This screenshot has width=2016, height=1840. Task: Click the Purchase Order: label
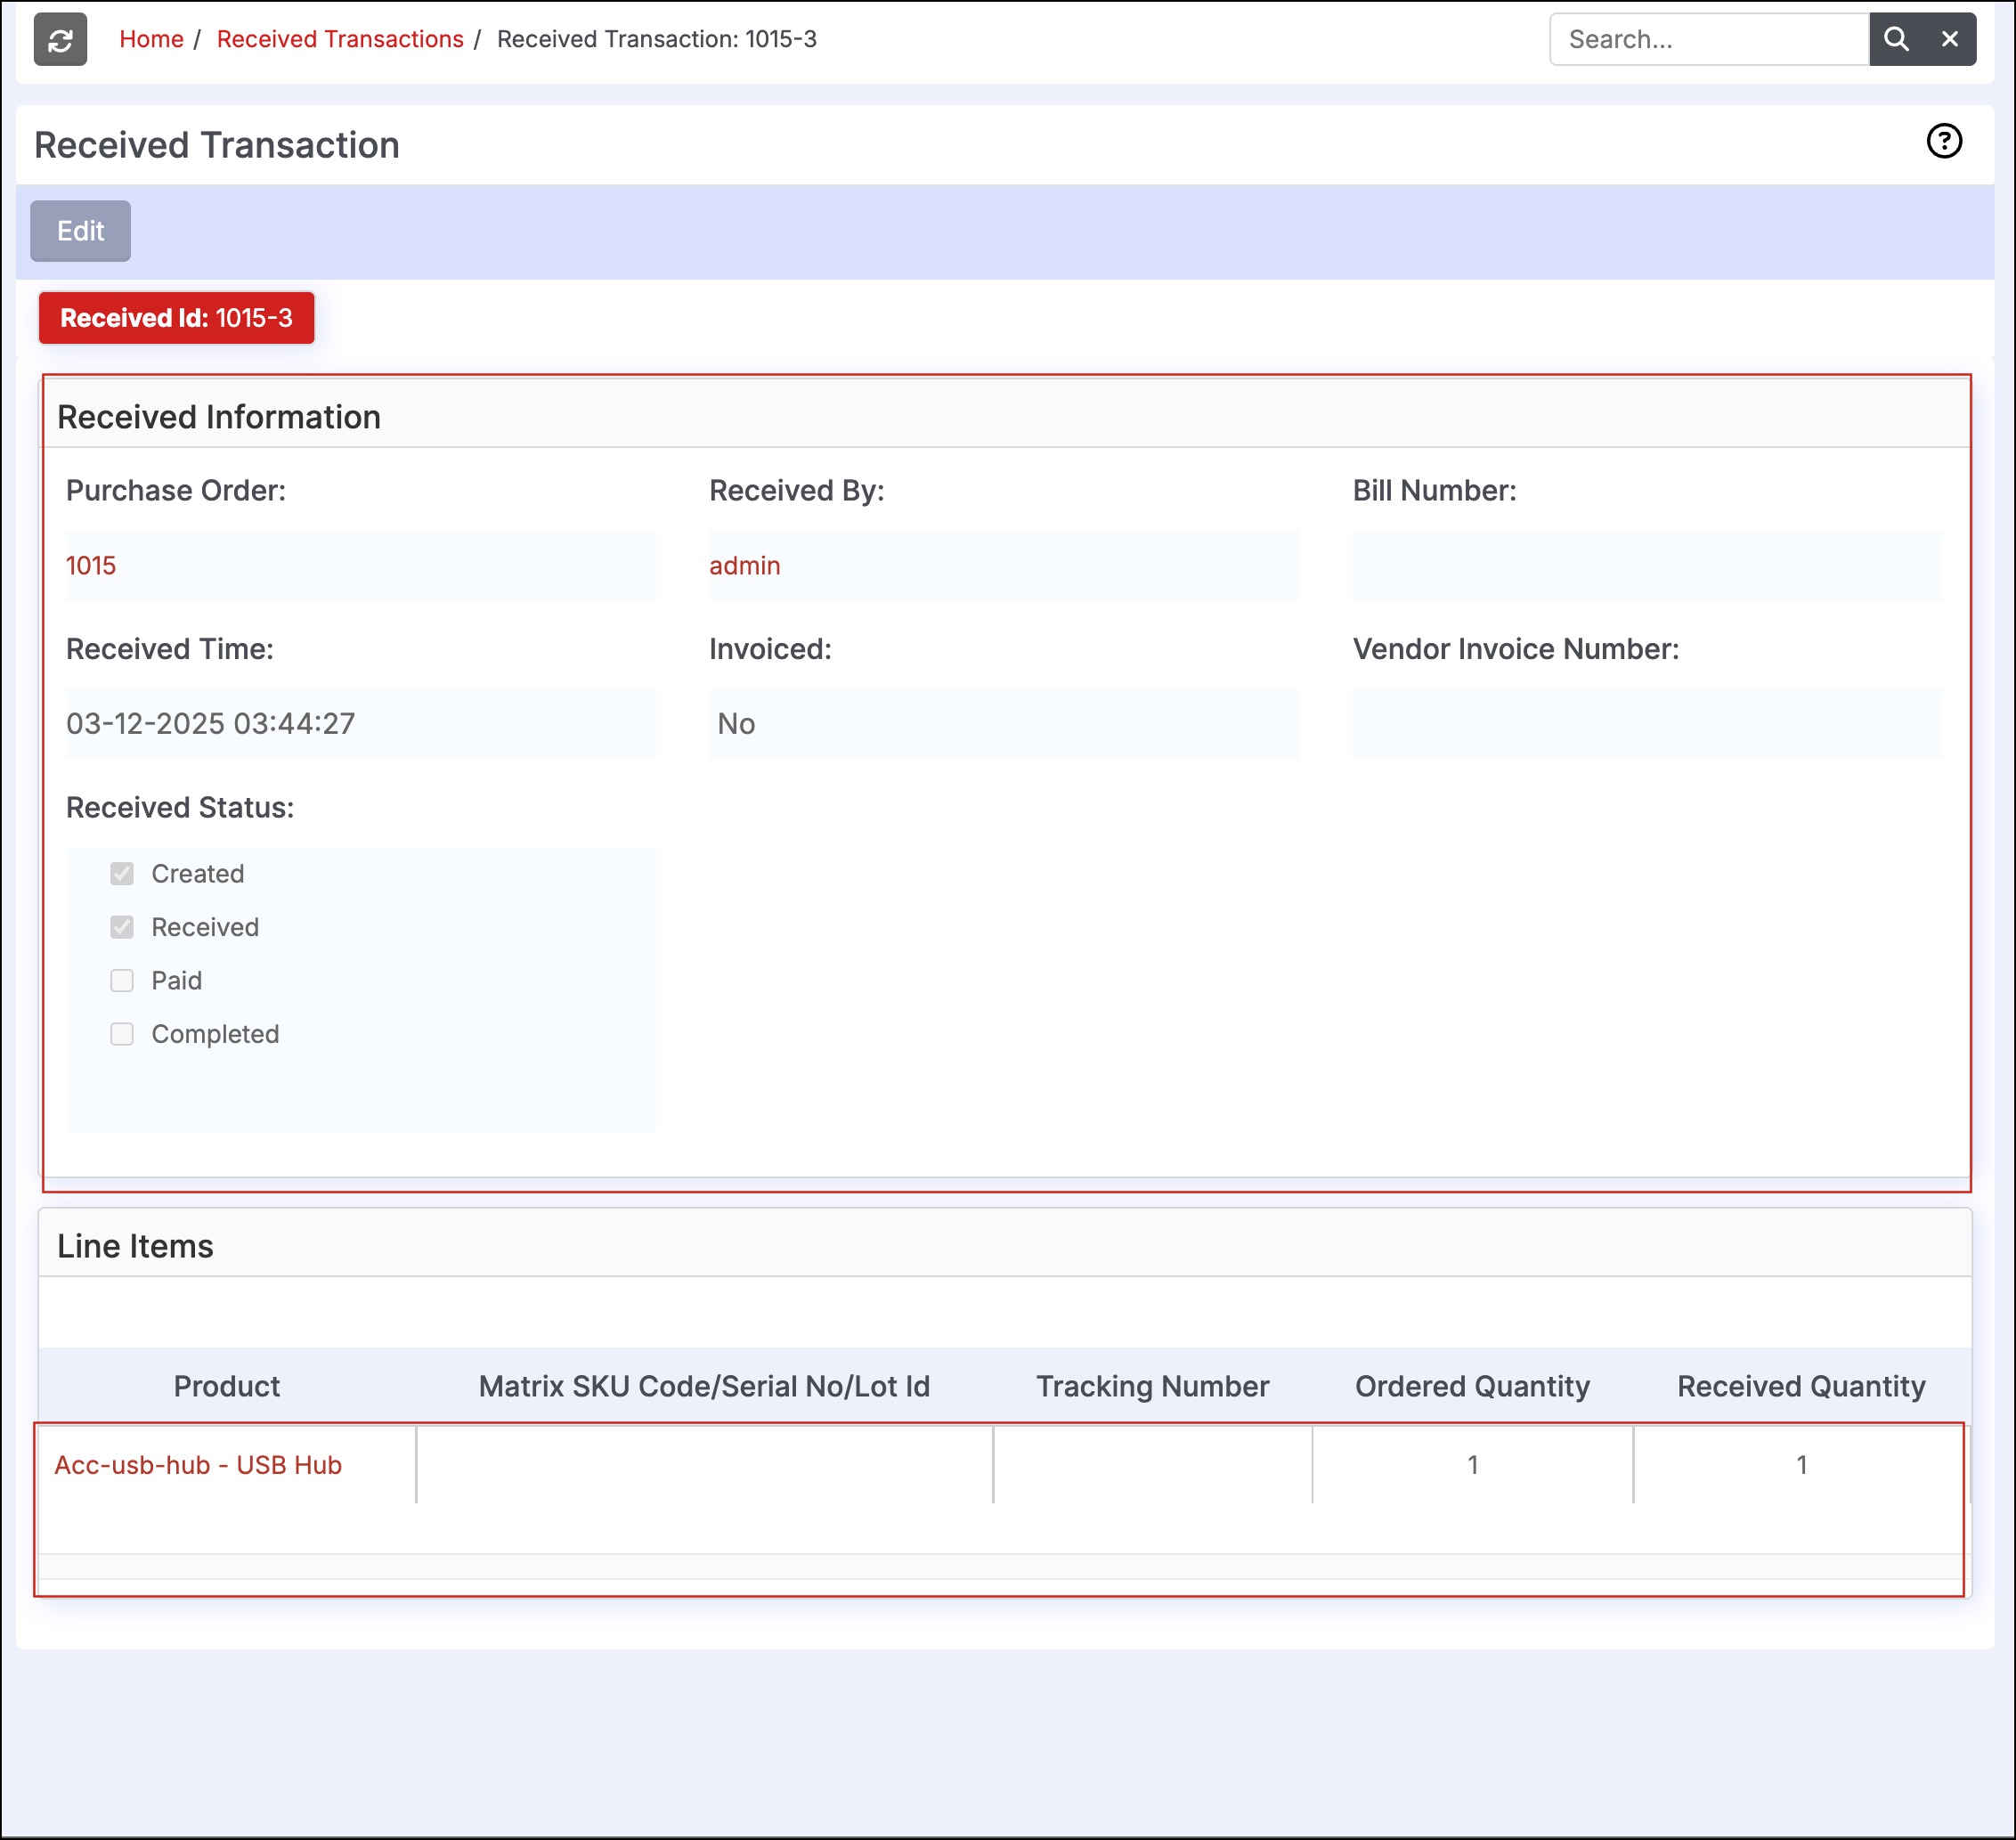pos(176,491)
